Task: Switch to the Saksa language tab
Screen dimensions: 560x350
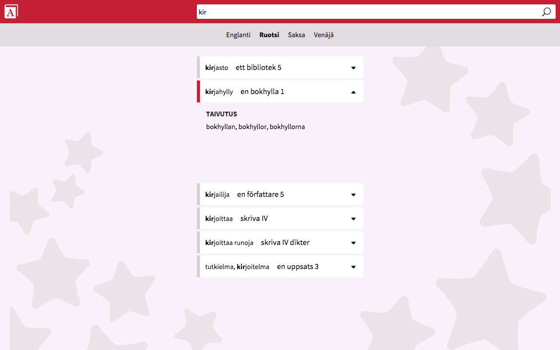Action: pyautogui.click(x=297, y=35)
